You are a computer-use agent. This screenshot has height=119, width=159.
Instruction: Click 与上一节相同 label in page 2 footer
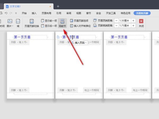tap(92, 90)
